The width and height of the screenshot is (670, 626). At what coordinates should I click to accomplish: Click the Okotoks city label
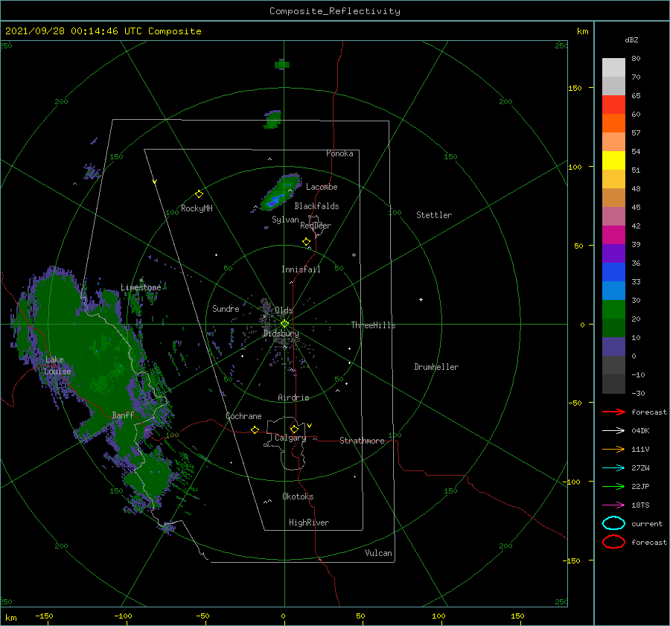298,496
